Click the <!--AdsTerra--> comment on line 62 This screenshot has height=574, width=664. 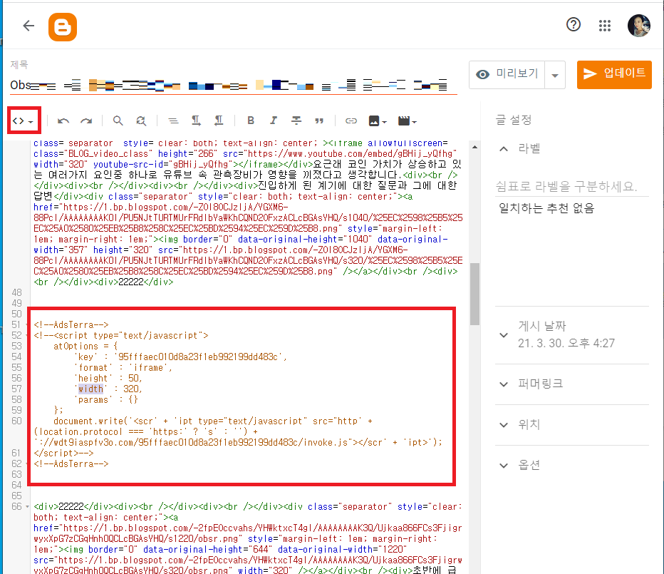[71, 463]
